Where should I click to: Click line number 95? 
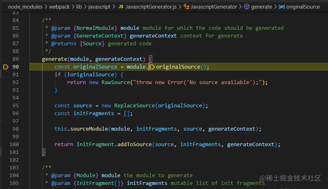coord(16,105)
